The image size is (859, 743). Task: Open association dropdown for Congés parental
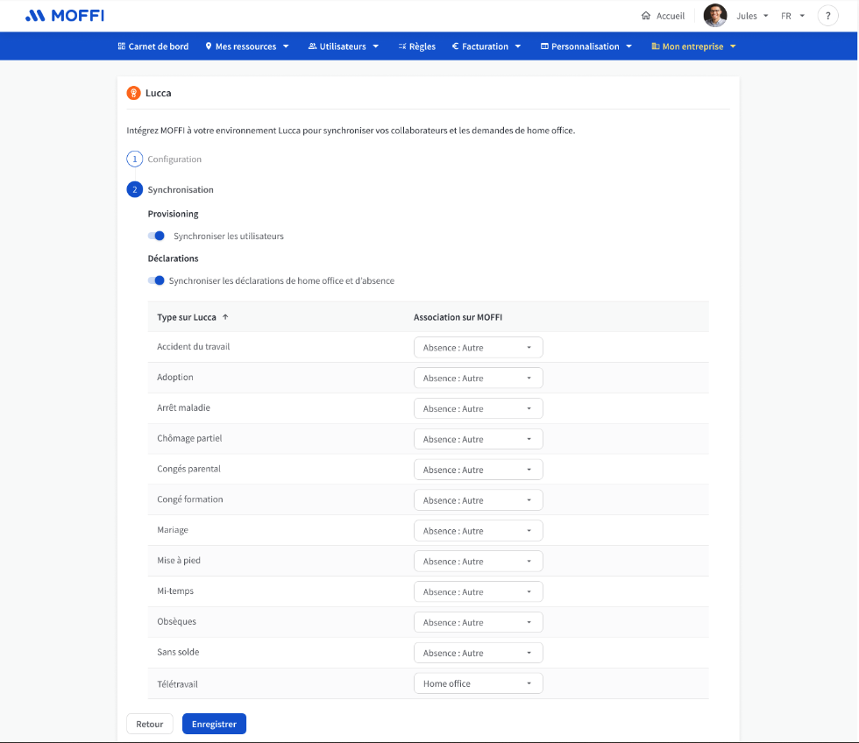pos(479,470)
